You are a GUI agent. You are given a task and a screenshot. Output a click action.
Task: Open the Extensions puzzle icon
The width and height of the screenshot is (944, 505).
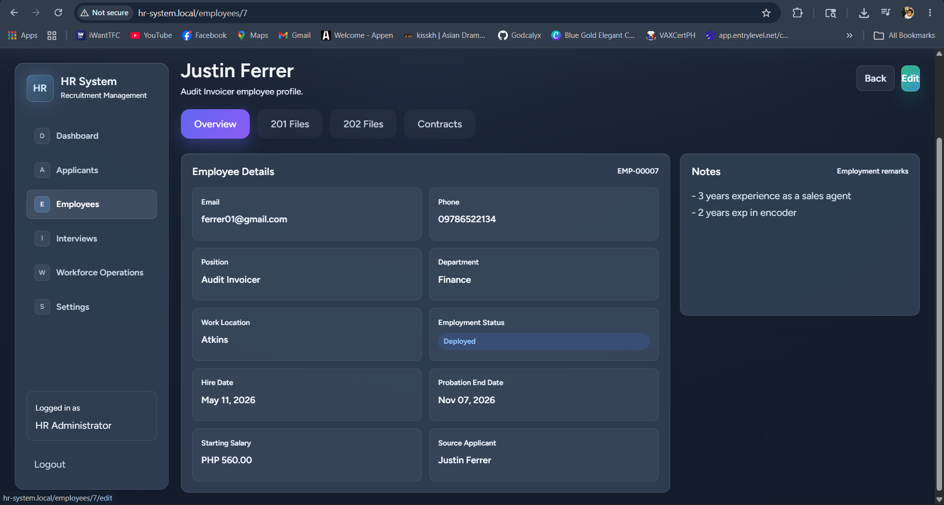pos(797,13)
